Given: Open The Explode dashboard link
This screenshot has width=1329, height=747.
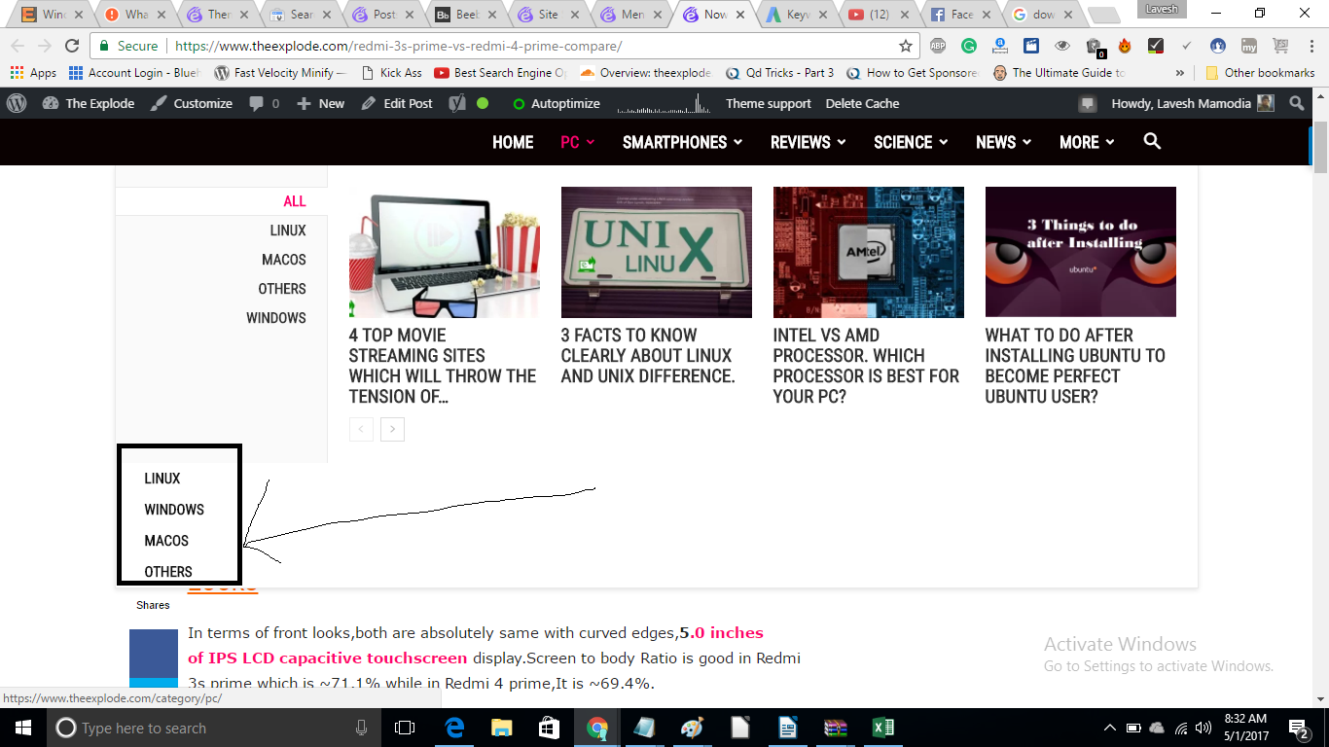Looking at the screenshot, I should point(88,103).
